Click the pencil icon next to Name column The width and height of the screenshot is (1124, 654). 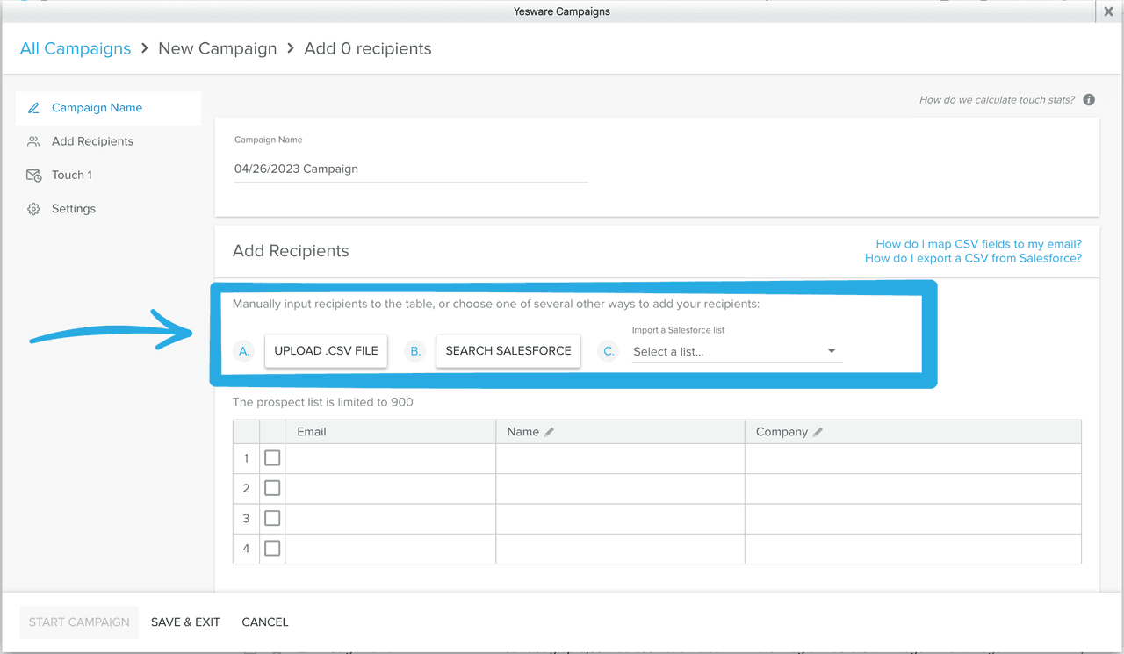pyautogui.click(x=550, y=432)
